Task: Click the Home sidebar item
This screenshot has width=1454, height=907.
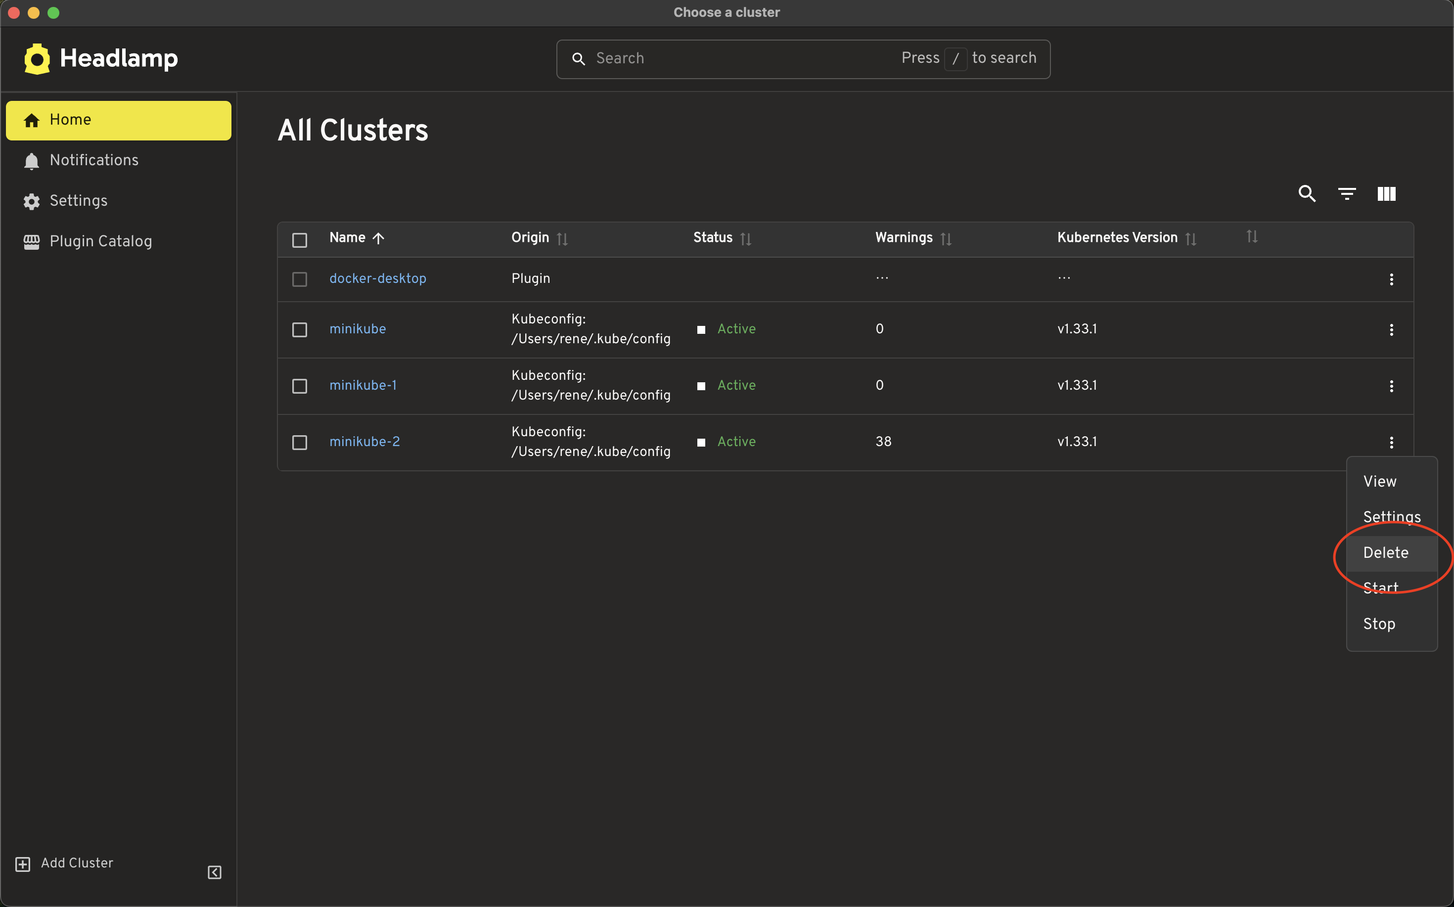Action: pyautogui.click(x=70, y=119)
